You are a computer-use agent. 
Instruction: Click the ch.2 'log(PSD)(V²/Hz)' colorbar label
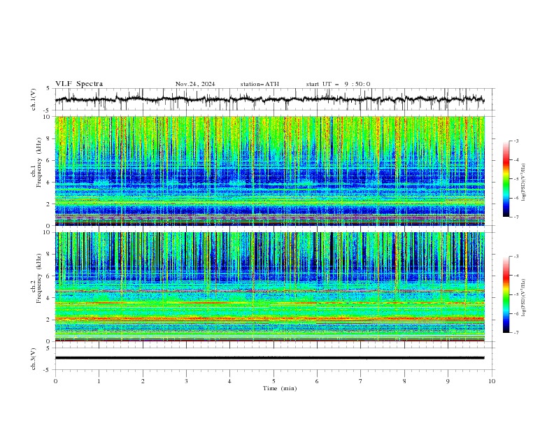[x=524, y=298]
